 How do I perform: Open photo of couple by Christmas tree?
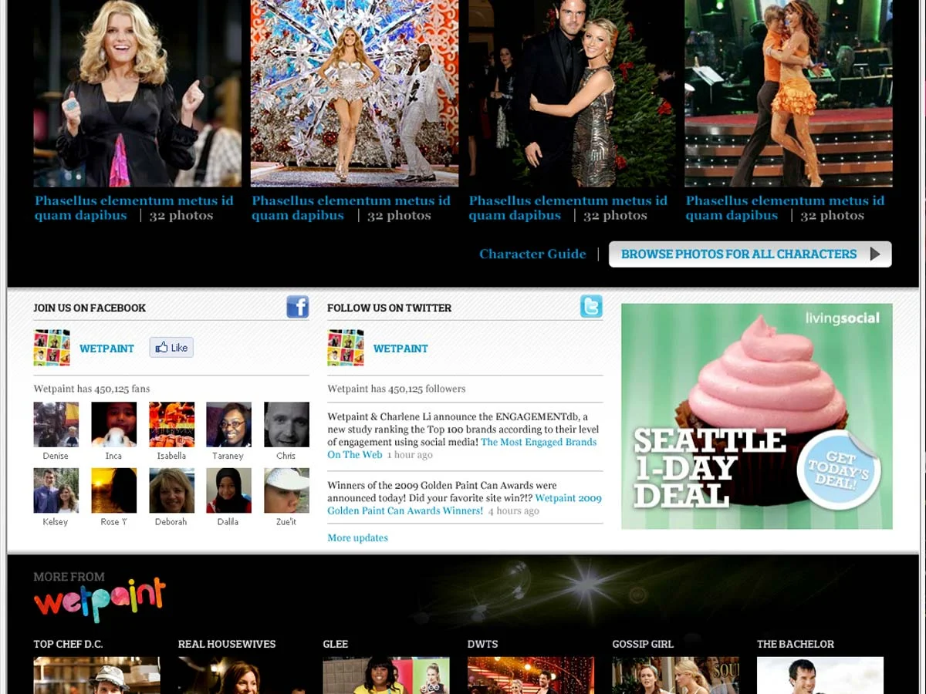coord(572,93)
